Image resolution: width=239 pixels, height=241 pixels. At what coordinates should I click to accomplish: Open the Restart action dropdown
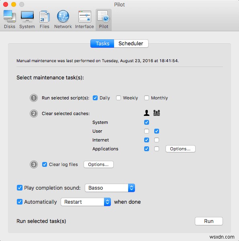86,202
